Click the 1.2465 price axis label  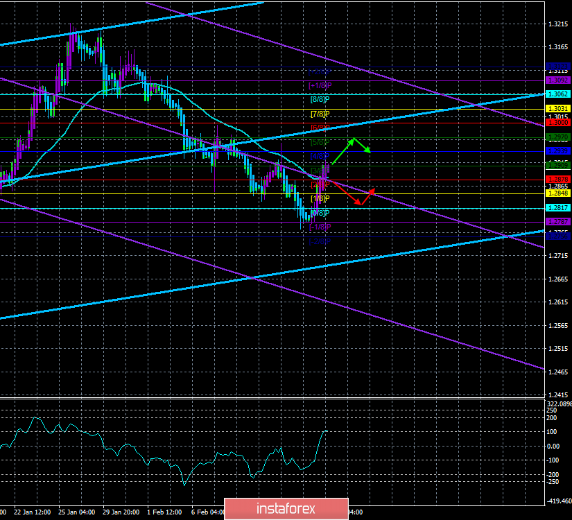tap(558, 372)
